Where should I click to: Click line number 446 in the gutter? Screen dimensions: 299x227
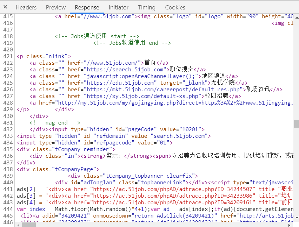point(8,222)
